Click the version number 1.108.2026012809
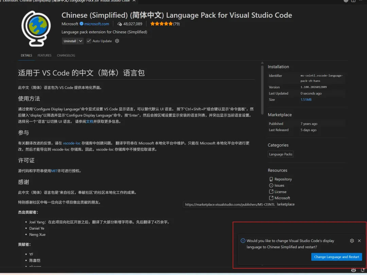Image resolution: width=367 pixels, height=275 pixels. pos(314,87)
